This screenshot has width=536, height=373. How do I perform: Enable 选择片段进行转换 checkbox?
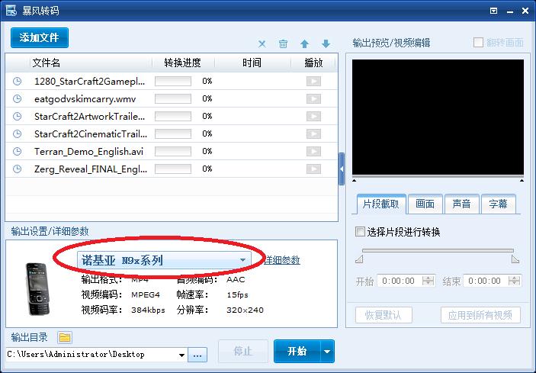click(360, 232)
